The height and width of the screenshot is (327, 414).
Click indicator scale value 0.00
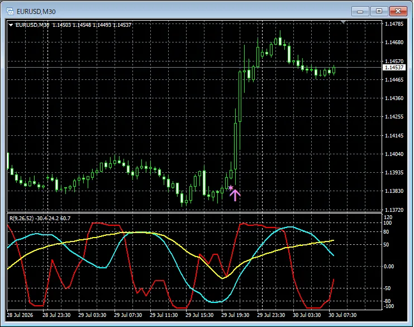point(389,266)
